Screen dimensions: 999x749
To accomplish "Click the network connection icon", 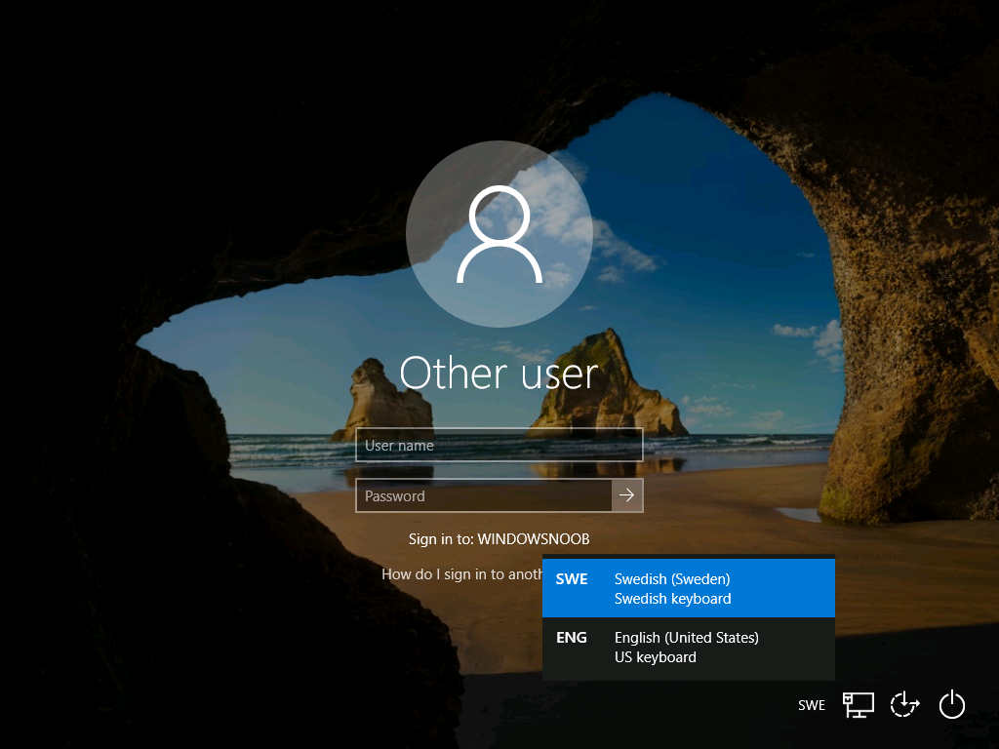I will pyautogui.click(x=859, y=705).
